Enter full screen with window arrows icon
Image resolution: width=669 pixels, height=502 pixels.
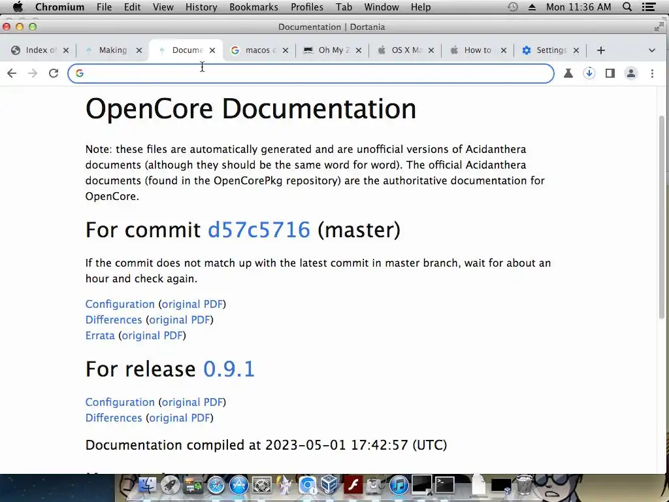659,27
